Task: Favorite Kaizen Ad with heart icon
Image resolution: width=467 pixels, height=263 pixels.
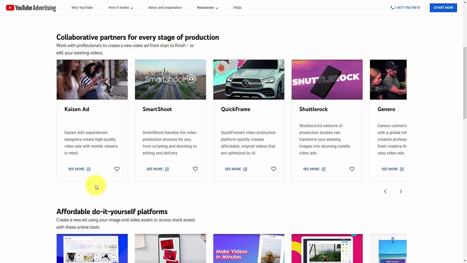Action: click(x=117, y=169)
